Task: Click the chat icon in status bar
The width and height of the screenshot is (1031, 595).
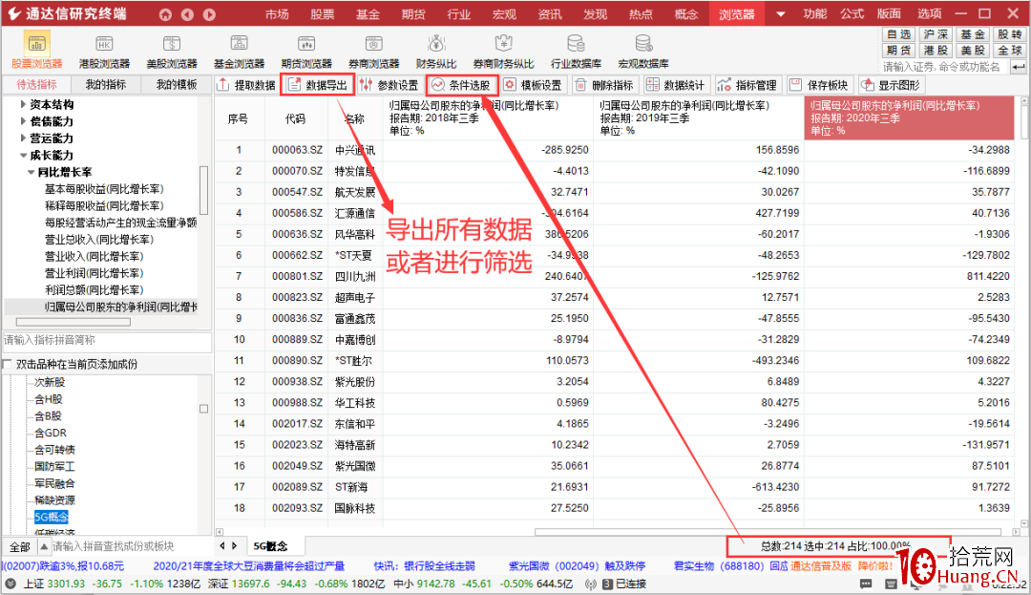Action: 866,584
